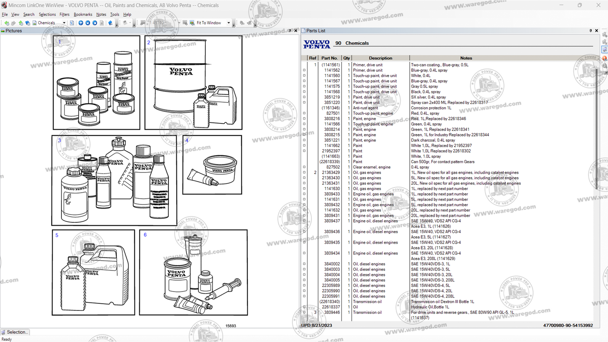Select row 22618337 Hydraulic Oil Bottle 1L
Image resolution: width=608 pixels, height=342 pixels.
click(x=448, y=307)
